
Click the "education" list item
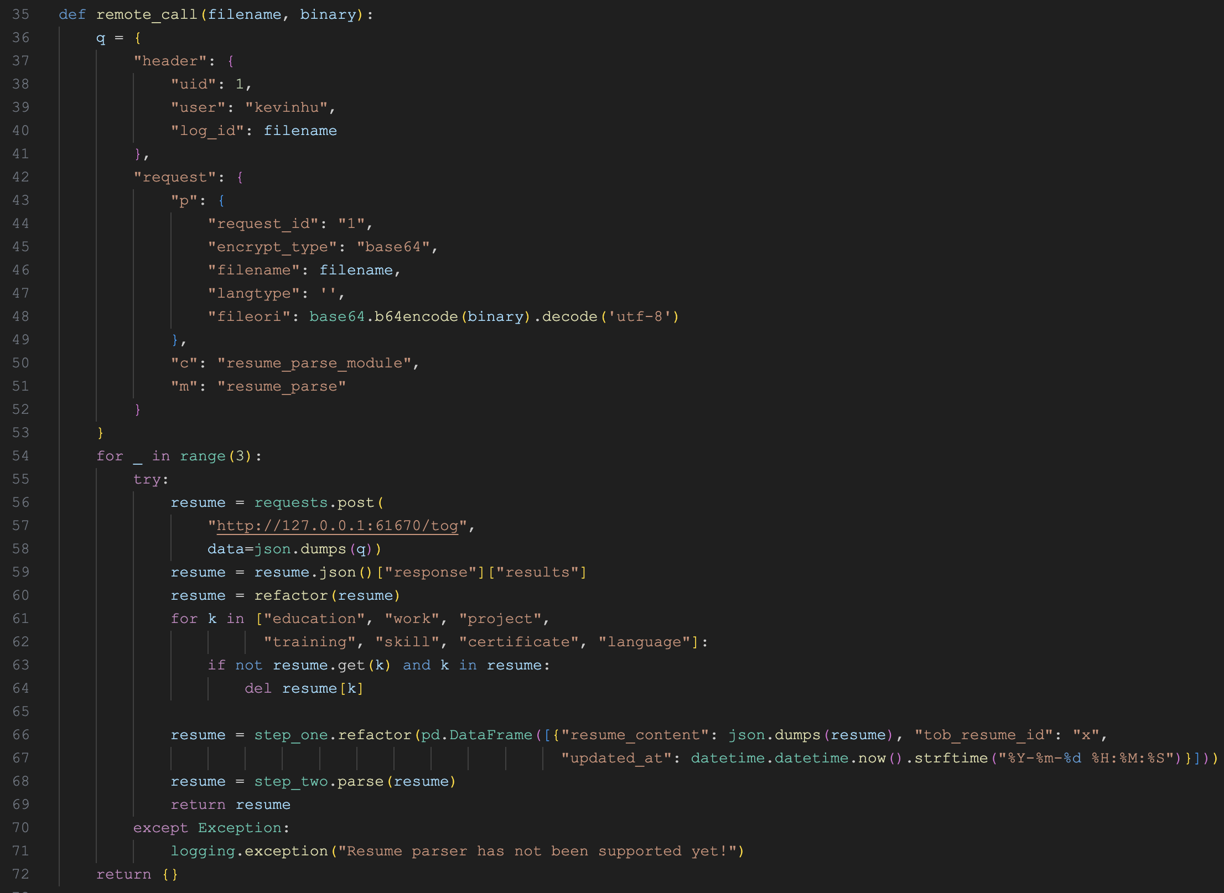point(314,619)
